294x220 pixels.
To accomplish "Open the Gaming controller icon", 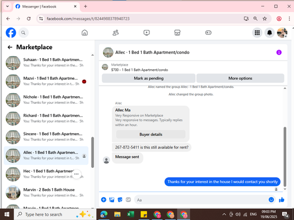I will coord(208,32).
